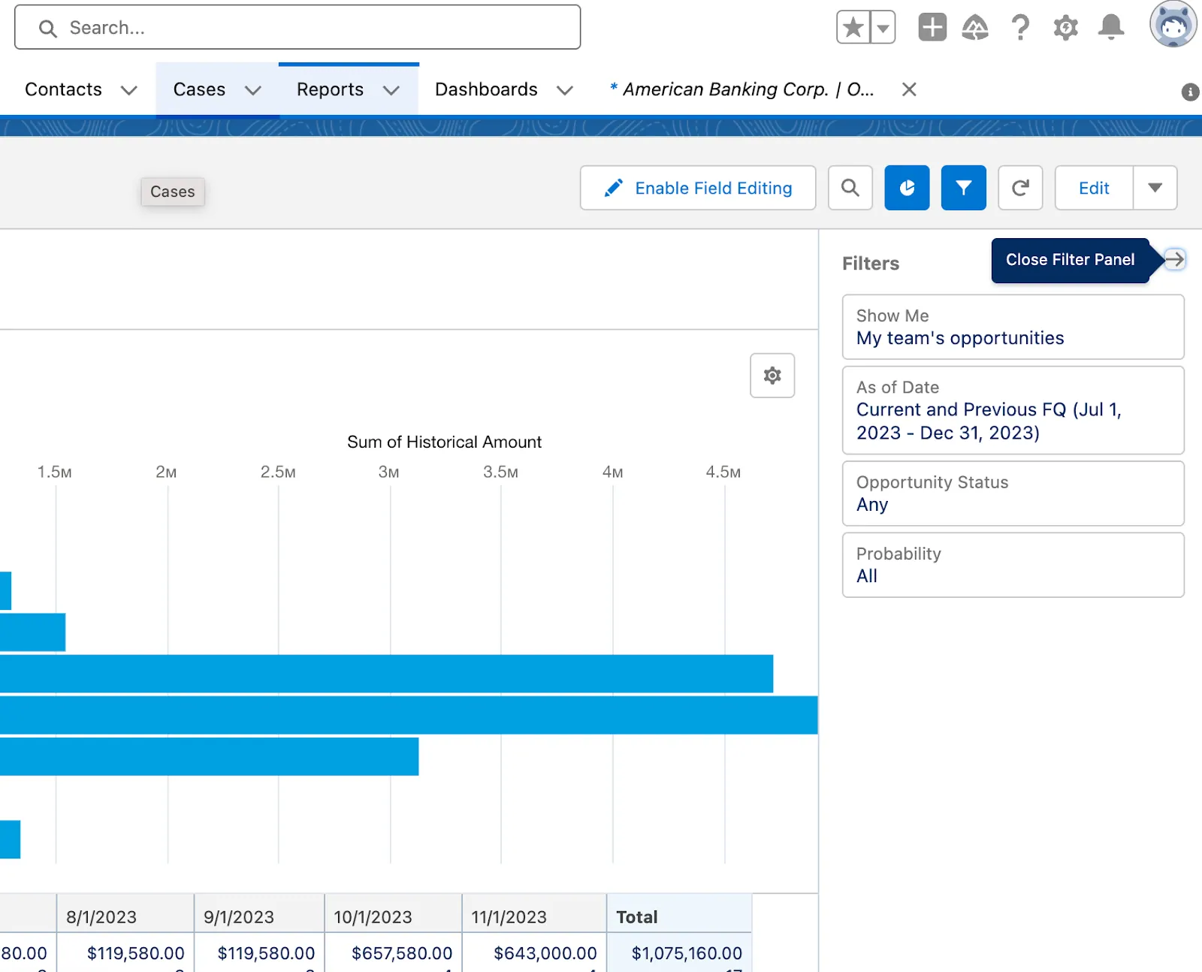Select the Reports tab
The image size is (1202, 972).
(x=330, y=89)
